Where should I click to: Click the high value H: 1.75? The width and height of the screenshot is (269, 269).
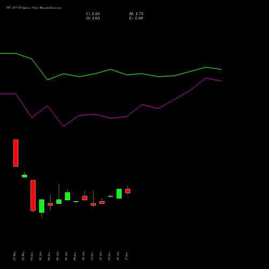pyautogui.click(x=136, y=14)
